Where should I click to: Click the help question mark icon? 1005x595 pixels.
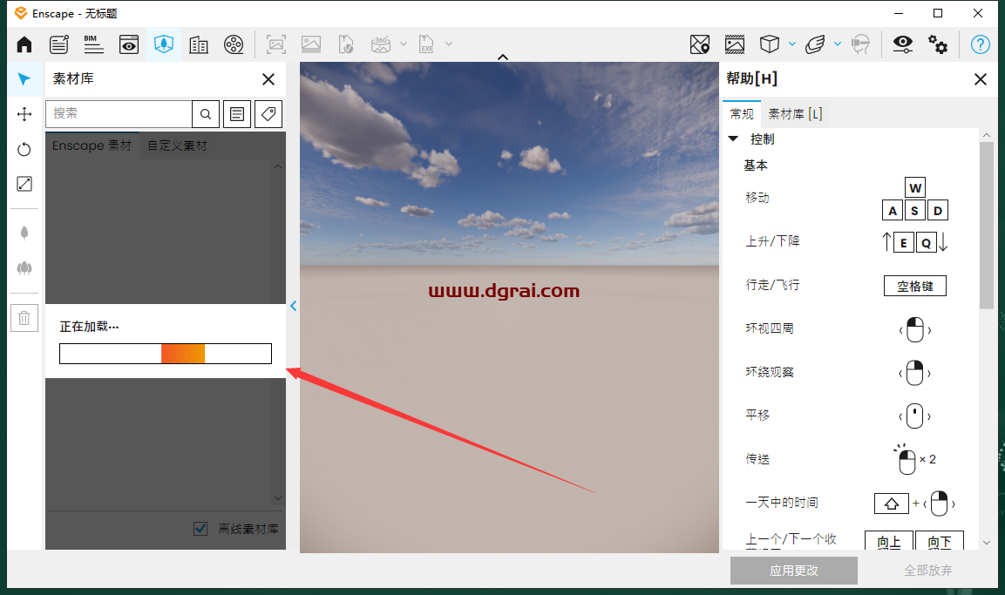pyautogui.click(x=980, y=44)
